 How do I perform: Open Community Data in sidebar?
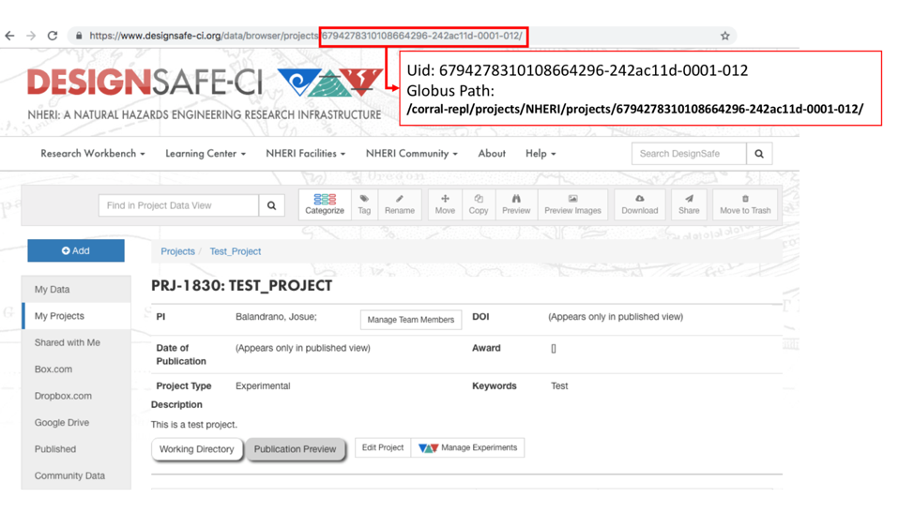pyautogui.click(x=76, y=475)
